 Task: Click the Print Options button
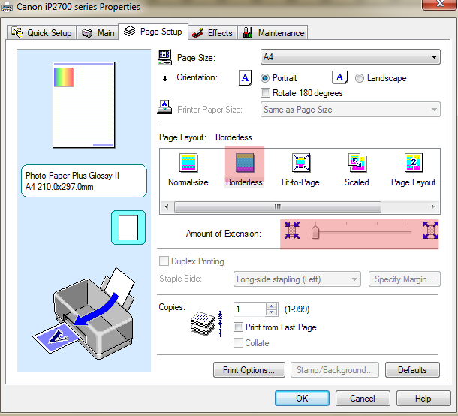pos(249,370)
